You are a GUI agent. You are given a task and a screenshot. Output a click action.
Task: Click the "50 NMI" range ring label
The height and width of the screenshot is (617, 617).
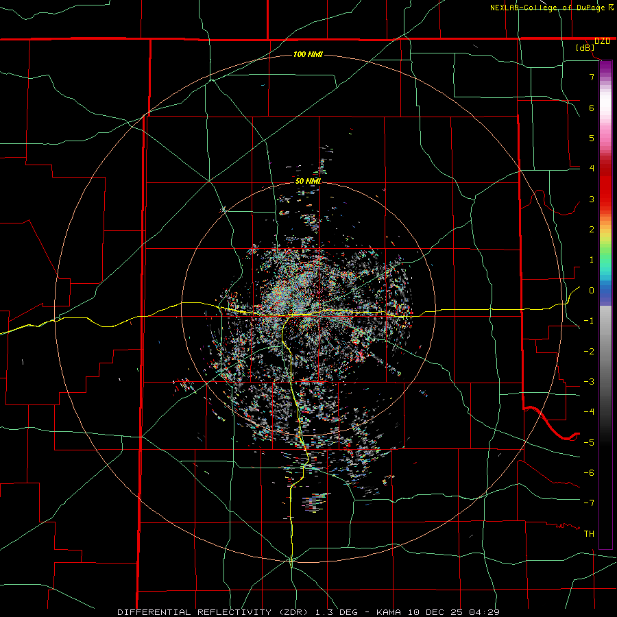[x=308, y=181]
